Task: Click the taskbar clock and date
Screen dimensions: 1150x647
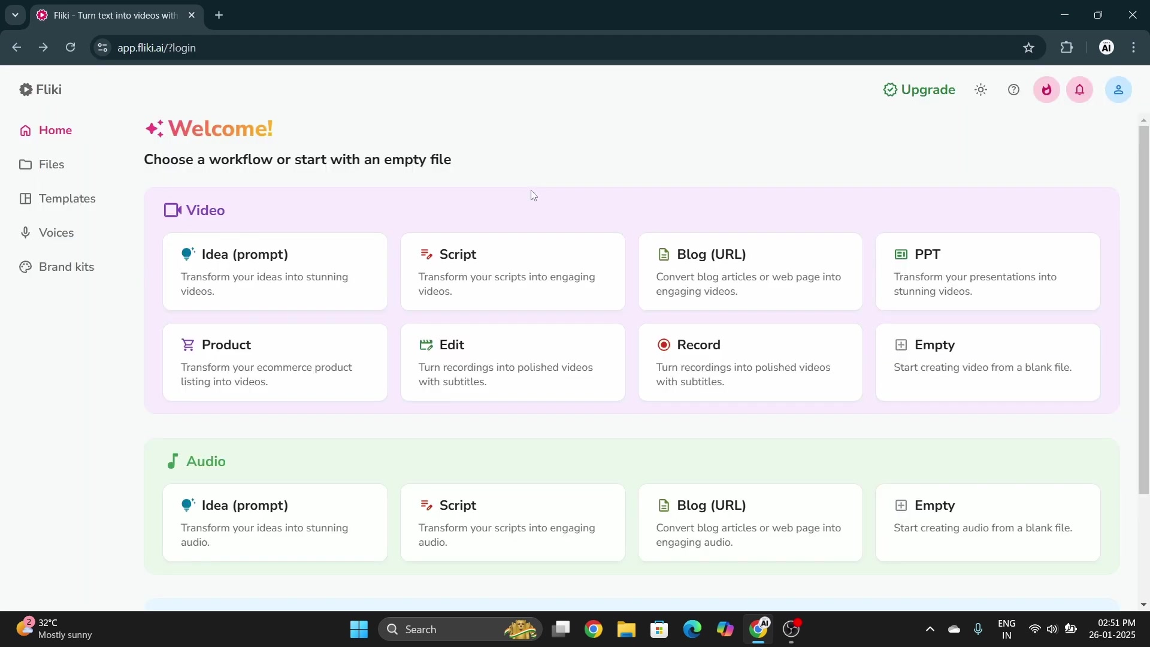Action: click(1112, 629)
